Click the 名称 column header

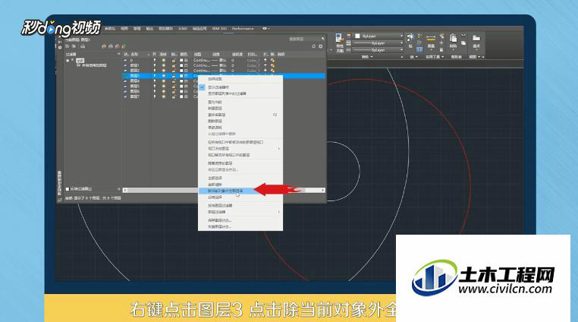[x=134, y=54]
